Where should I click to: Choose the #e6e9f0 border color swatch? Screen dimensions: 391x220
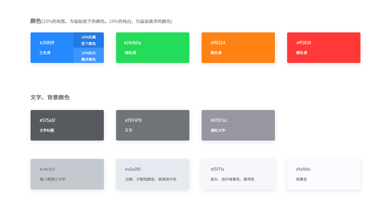[x=152, y=174]
